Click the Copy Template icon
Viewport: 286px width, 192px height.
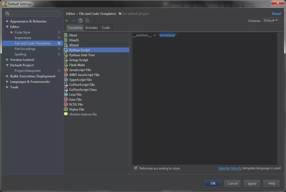click(x=80, y=21)
